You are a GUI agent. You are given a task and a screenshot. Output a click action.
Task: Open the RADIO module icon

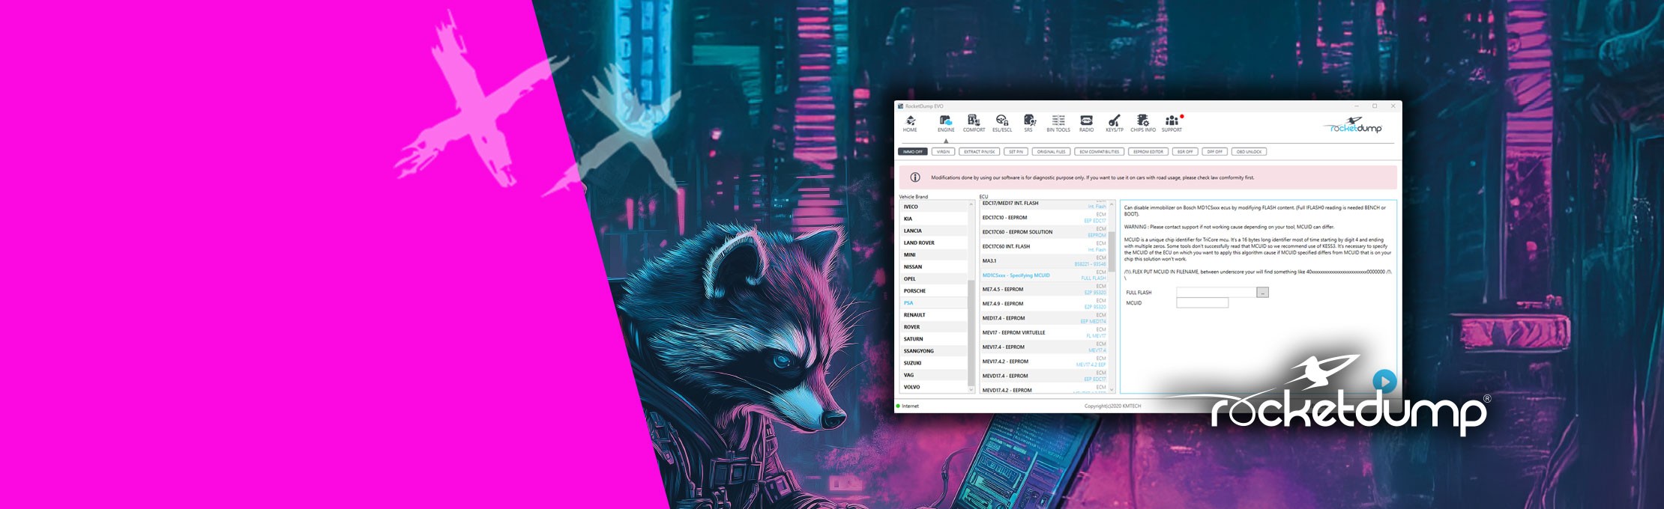click(x=1086, y=124)
